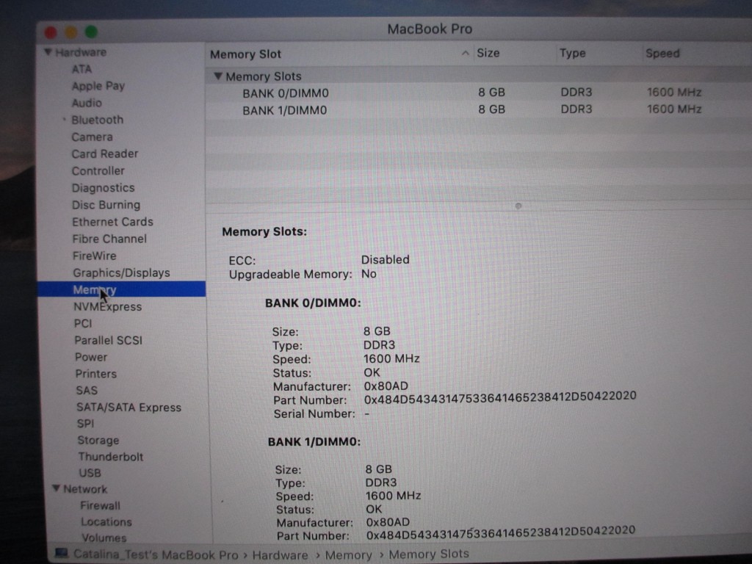Select the BANK 0/DIMM0 table row

tap(479, 93)
